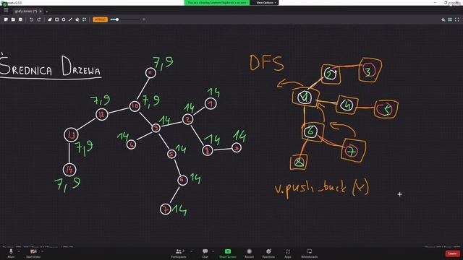
Task: Create a new document with toolbar icon
Action: pyautogui.click(x=6, y=19)
